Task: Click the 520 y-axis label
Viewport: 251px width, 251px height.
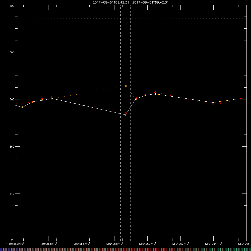Action: 12,240
